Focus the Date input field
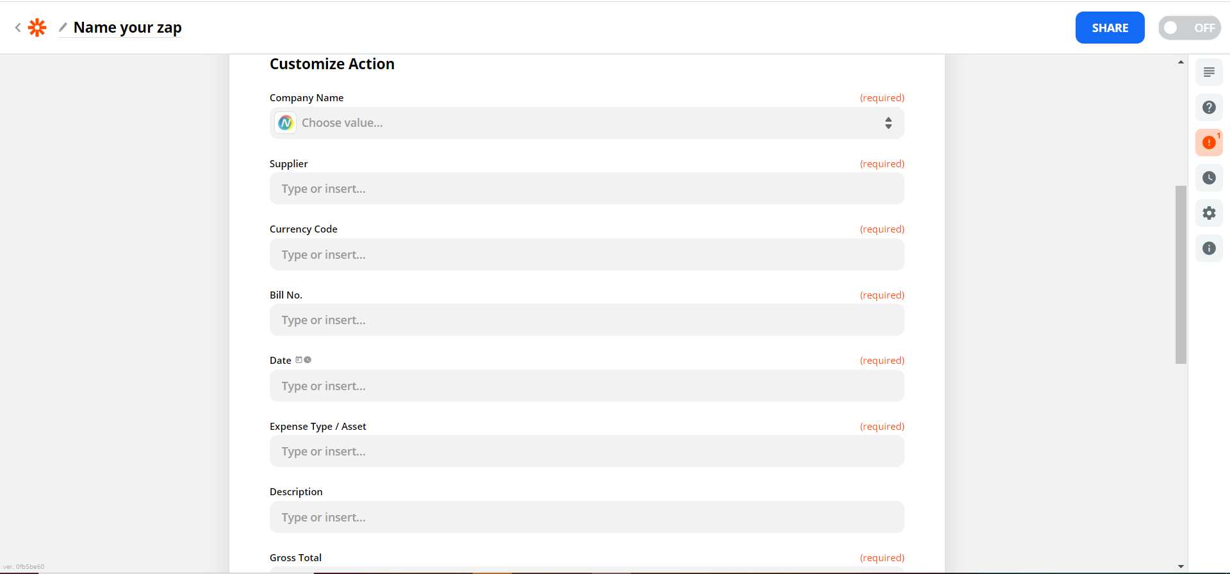The height and width of the screenshot is (574, 1230). (x=587, y=386)
